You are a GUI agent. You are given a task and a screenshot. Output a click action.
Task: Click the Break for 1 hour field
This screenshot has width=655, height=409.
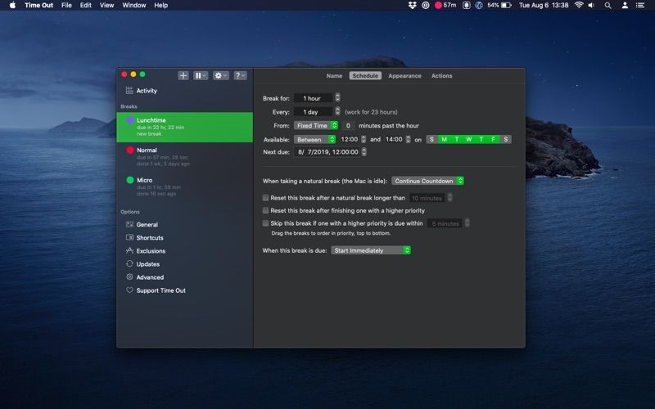pos(313,98)
